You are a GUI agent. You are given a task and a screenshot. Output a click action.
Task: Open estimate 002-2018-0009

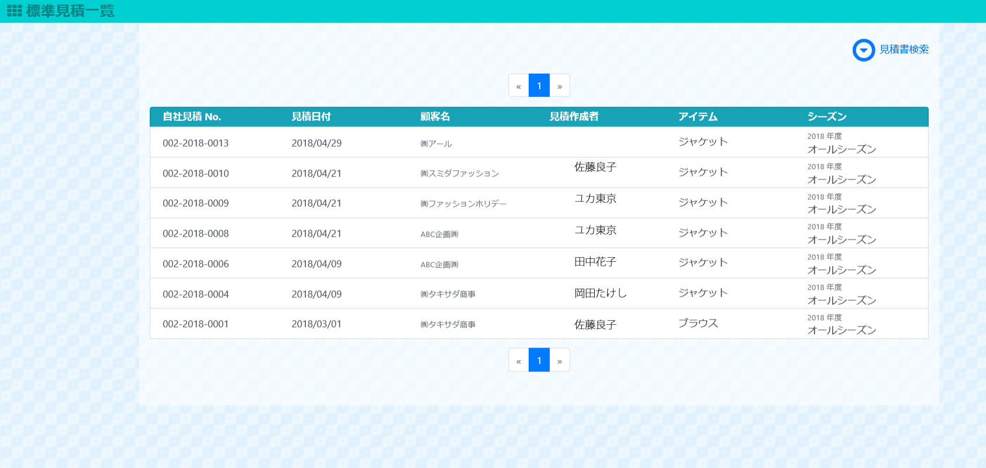coord(196,203)
